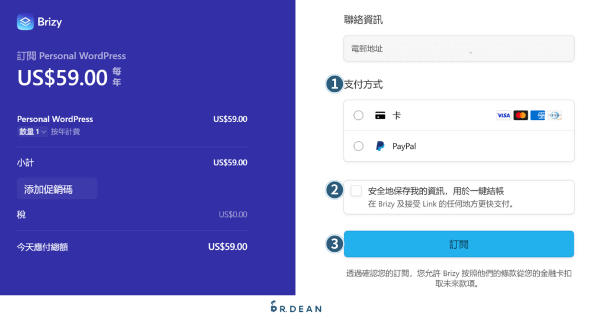
Task: Click the PayPal label text
Action: tap(404, 146)
